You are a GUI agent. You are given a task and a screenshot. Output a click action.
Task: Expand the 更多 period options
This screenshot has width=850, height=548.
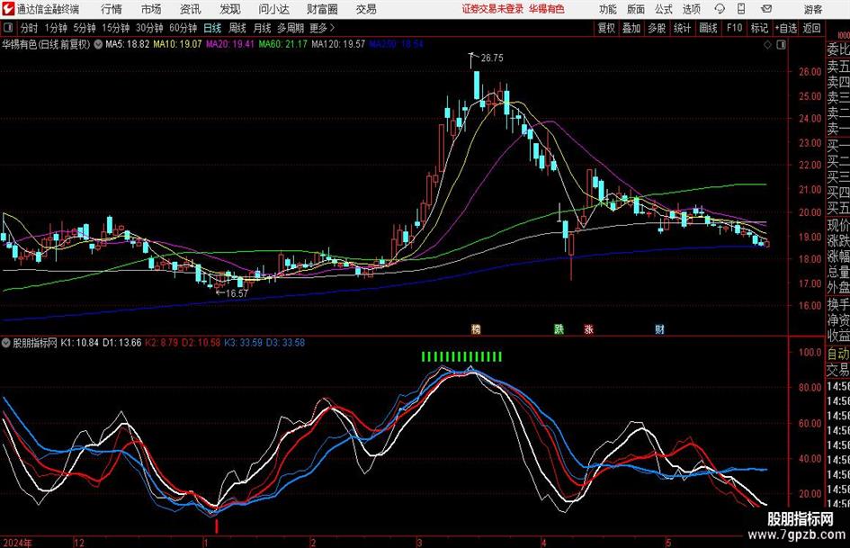pos(322,28)
